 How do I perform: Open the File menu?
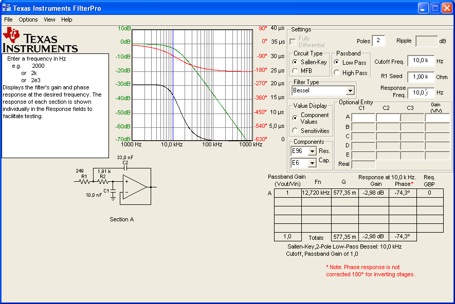(8, 20)
